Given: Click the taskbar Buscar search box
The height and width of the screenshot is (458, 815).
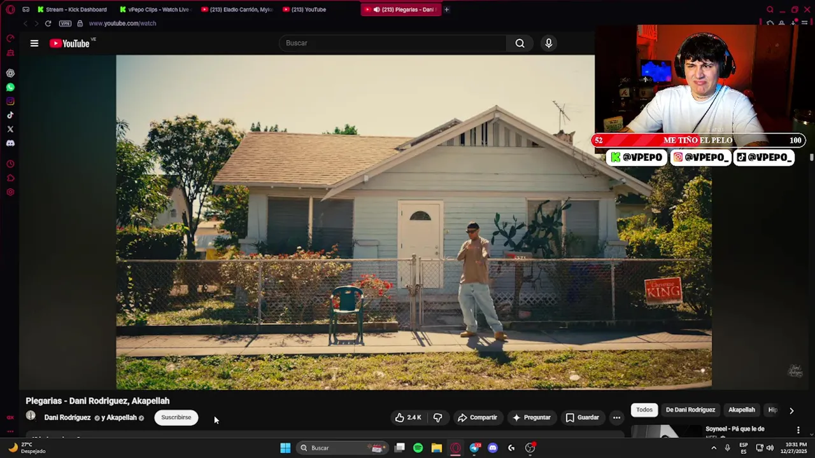Looking at the screenshot, I should pyautogui.click(x=343, y=448).
